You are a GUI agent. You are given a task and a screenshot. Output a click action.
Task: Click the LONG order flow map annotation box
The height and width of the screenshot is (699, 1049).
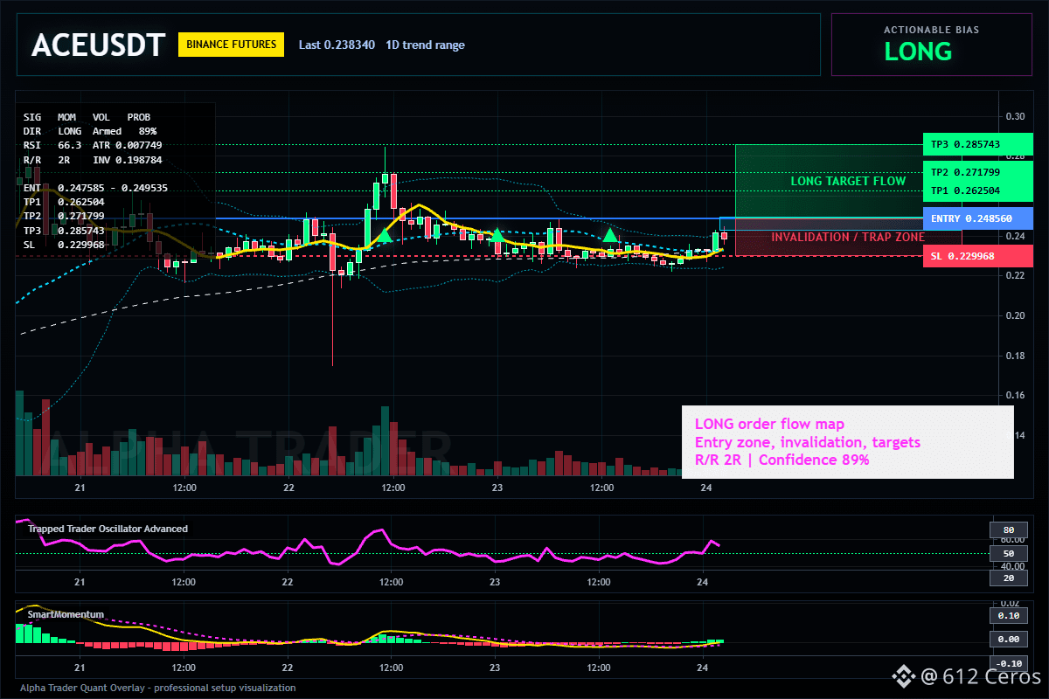click(848, 442)
